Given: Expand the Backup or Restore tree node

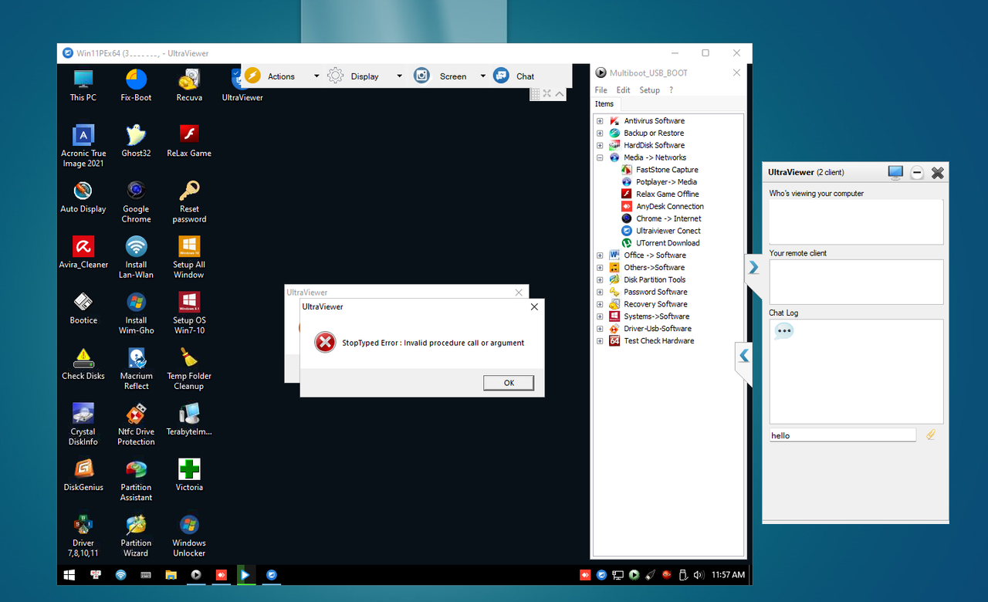Looking at the screenshot, I should 600,134.
